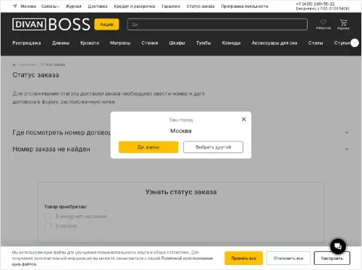Open the Распродажа category

27,43
